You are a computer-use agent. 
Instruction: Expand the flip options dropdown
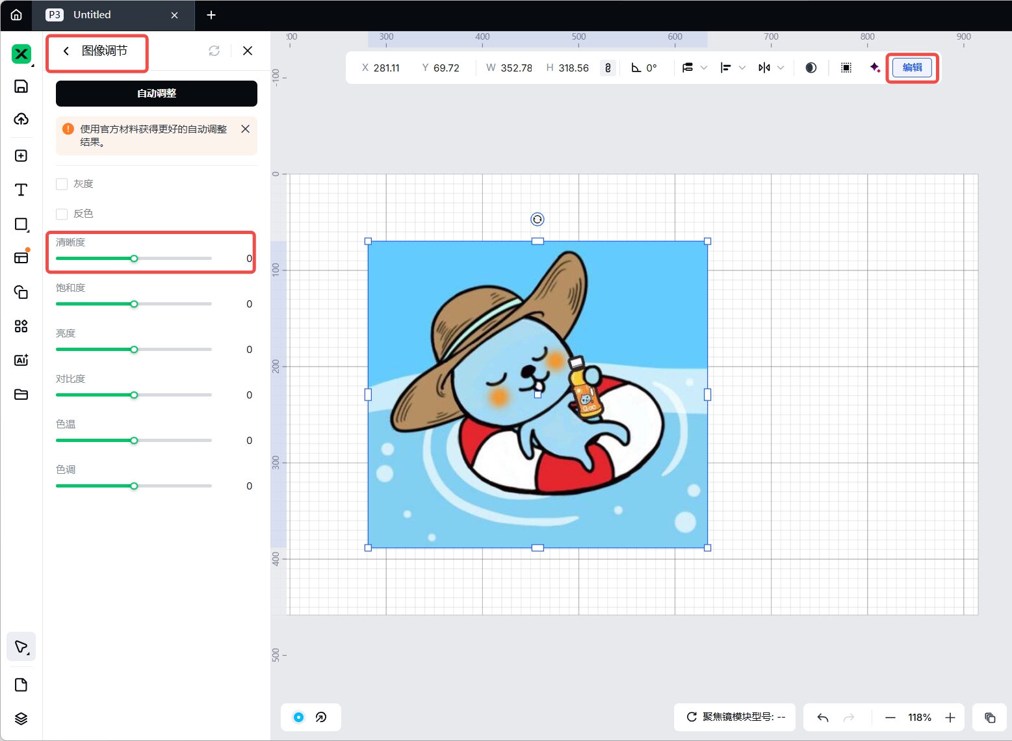(x=781, y=68)
